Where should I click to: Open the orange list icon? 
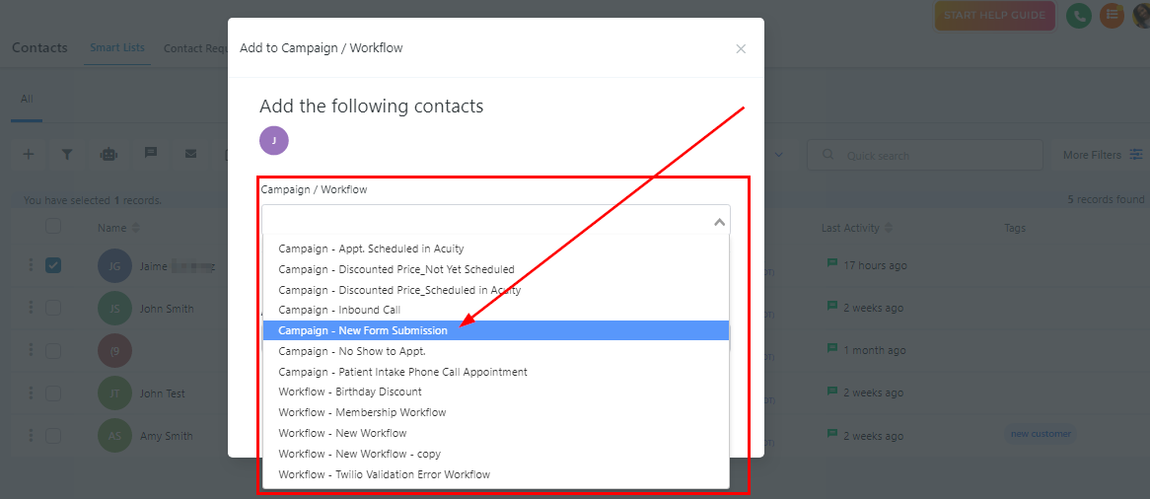[x=1113, y=15]
